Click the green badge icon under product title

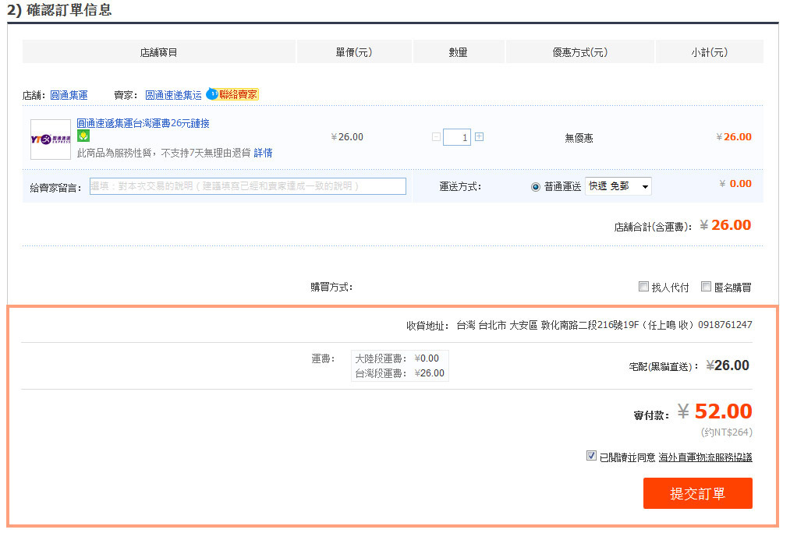pos(83,136)
